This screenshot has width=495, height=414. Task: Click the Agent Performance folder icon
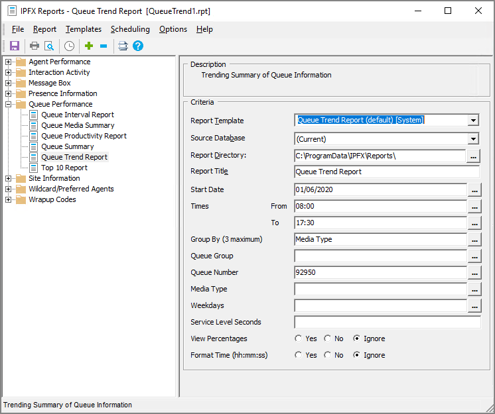tap(21, 62)
